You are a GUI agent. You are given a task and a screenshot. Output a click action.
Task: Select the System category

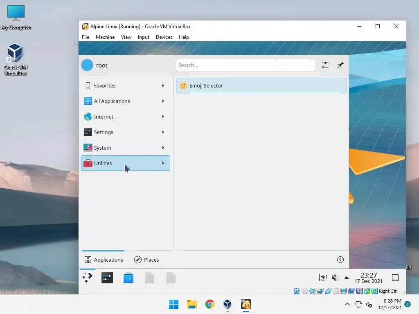click(125, 148)
